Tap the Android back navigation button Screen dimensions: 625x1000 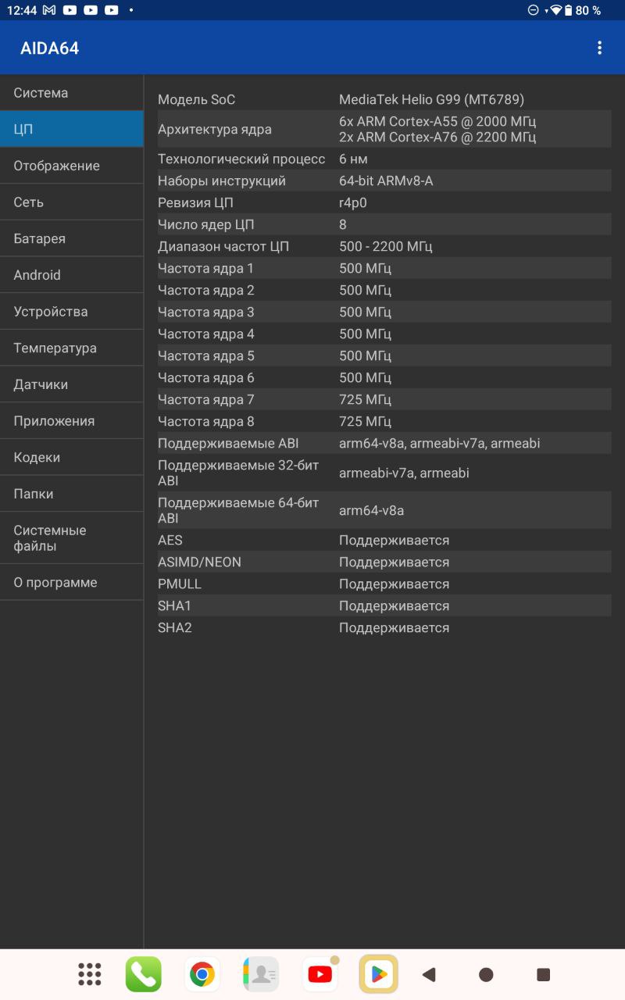point(428,974)
